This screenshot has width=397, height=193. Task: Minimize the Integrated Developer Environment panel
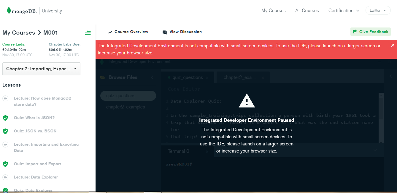[x=380, y=62]
